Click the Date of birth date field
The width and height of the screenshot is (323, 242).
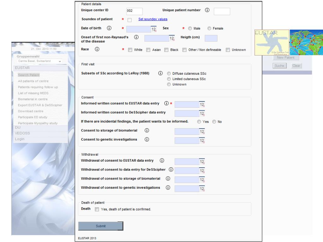pos(139,29)
